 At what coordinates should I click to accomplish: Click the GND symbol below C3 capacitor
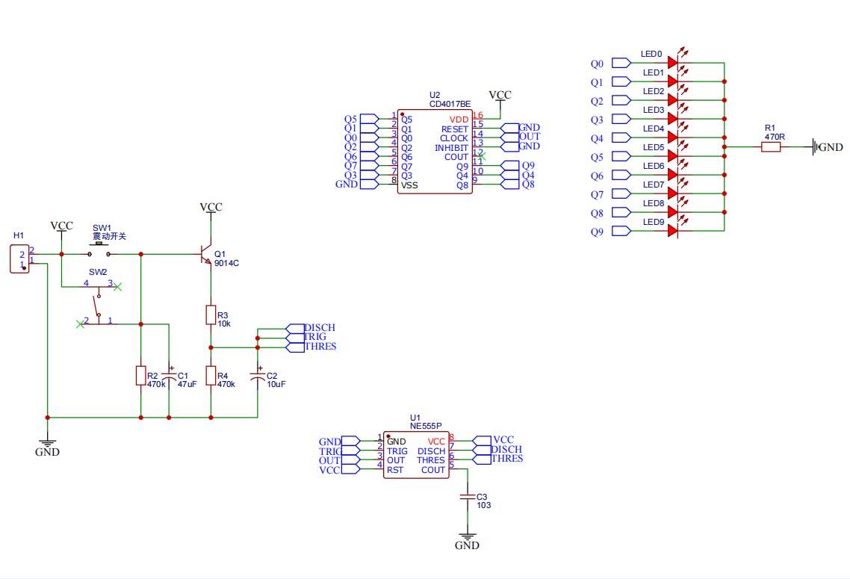click(x=468, y=538)
